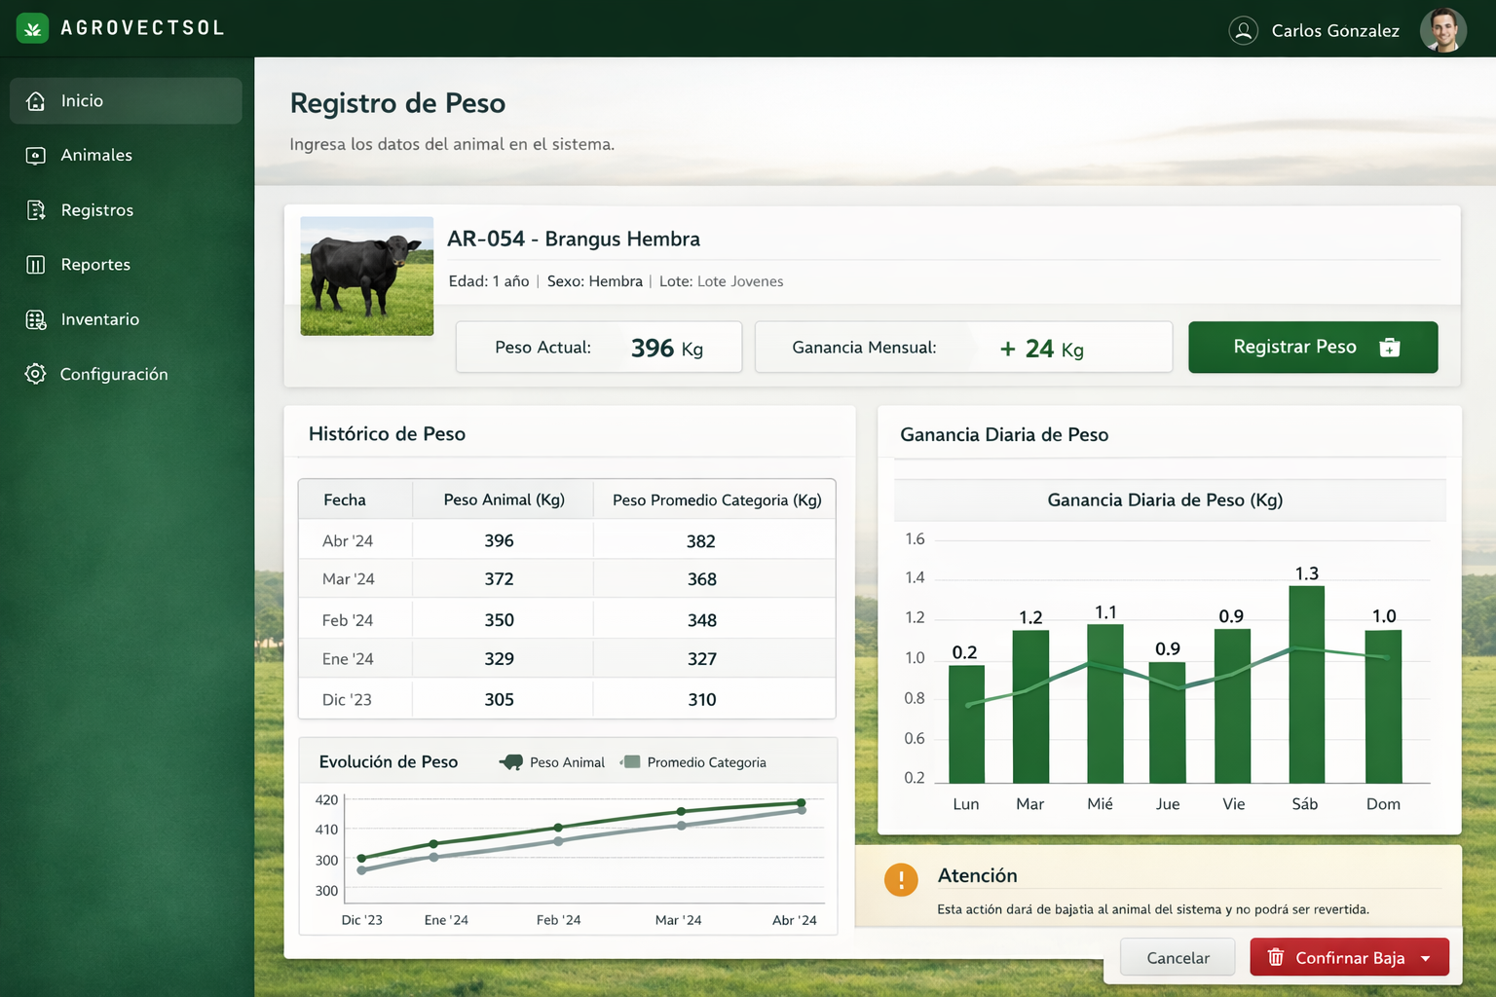Click the AgroVectSol leaf logo icon
The width and height of the screenshot is (1496, 997).
[32, 28]
